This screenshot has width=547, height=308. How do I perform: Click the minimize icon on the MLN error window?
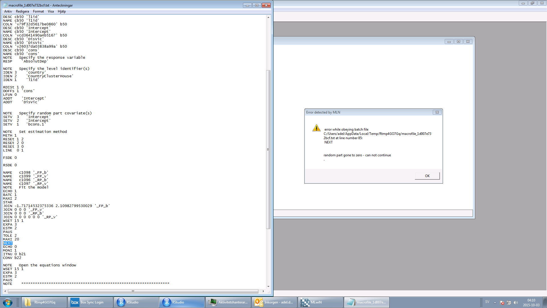437,112
